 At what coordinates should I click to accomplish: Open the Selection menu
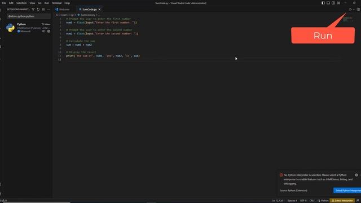point(21,3)
